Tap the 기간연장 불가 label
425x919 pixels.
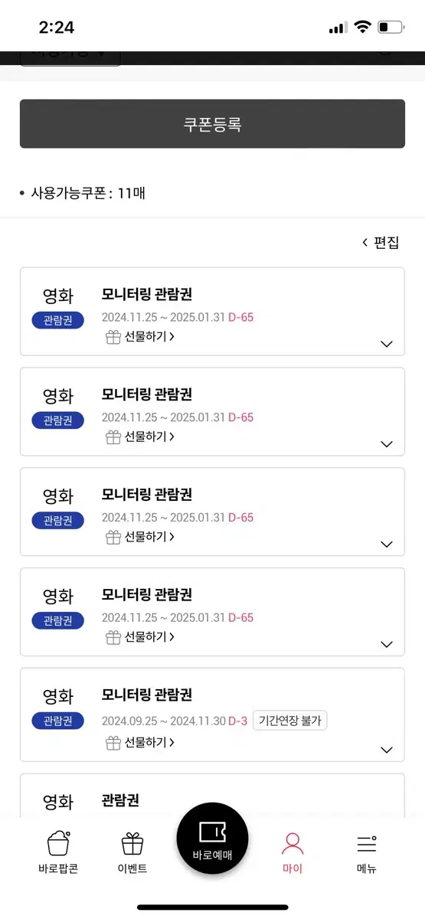[x=290, y=721]
